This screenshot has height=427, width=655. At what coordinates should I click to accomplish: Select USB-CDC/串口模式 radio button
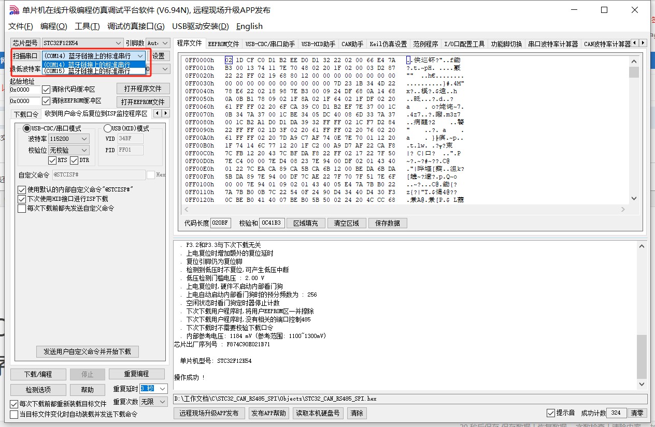click(x=26, y=128)
